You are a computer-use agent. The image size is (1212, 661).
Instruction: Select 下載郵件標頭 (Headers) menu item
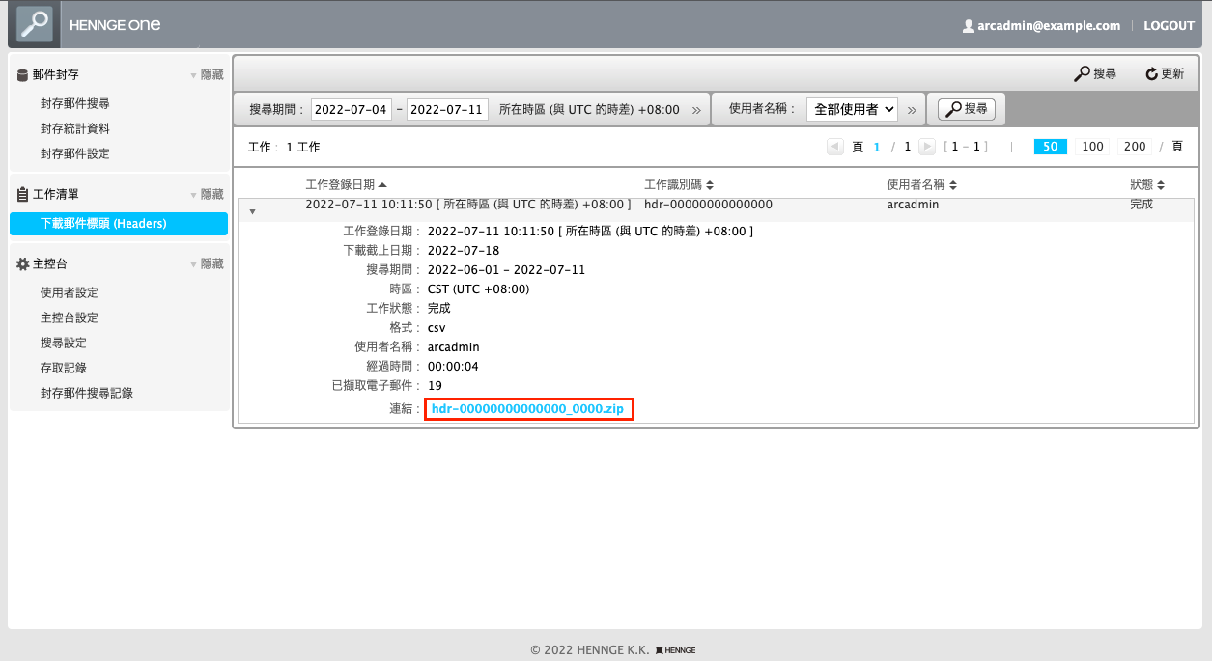pyautogui.click(x=119, y=223)
